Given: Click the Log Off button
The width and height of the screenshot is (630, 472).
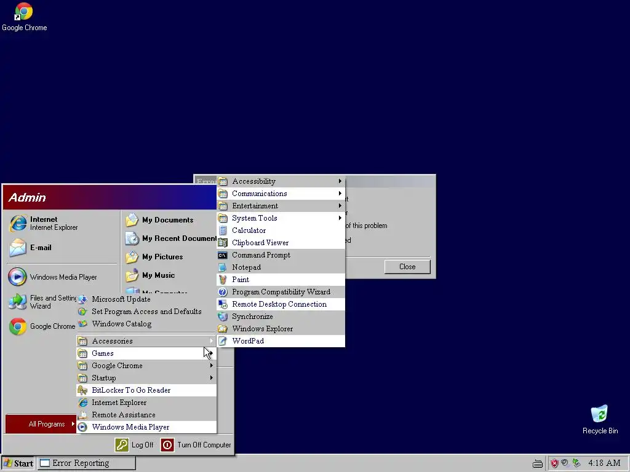Looking at the screenshot, I should pyautogui.click(x=135, y=445).
